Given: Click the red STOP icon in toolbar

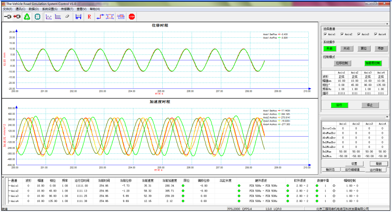Looking at the screenshot, I should coord(132,17).
